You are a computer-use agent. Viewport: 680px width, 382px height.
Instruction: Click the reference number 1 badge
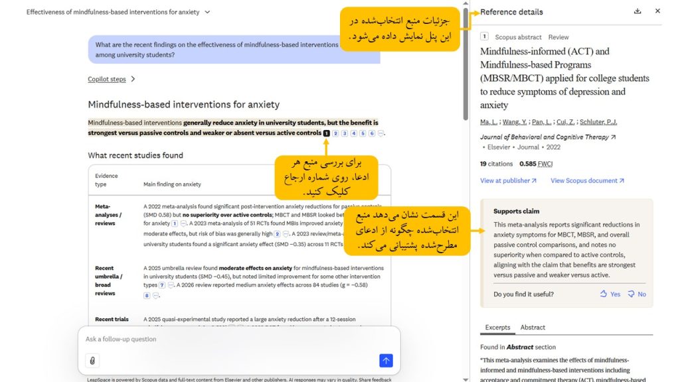[484, 36]
